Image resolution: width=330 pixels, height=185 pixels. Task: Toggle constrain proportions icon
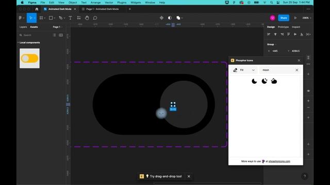tap(308, 58)
